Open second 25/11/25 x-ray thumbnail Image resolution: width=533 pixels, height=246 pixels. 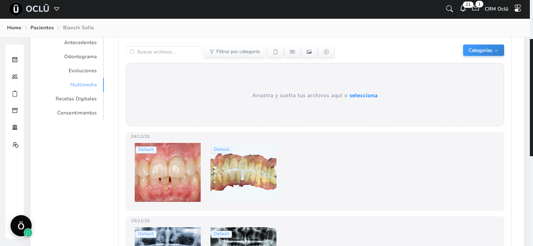tap(243, 237)
